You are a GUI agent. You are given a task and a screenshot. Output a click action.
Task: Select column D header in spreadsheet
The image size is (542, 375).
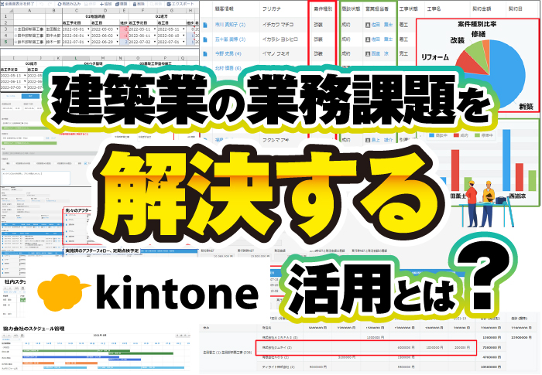[105, 11]
